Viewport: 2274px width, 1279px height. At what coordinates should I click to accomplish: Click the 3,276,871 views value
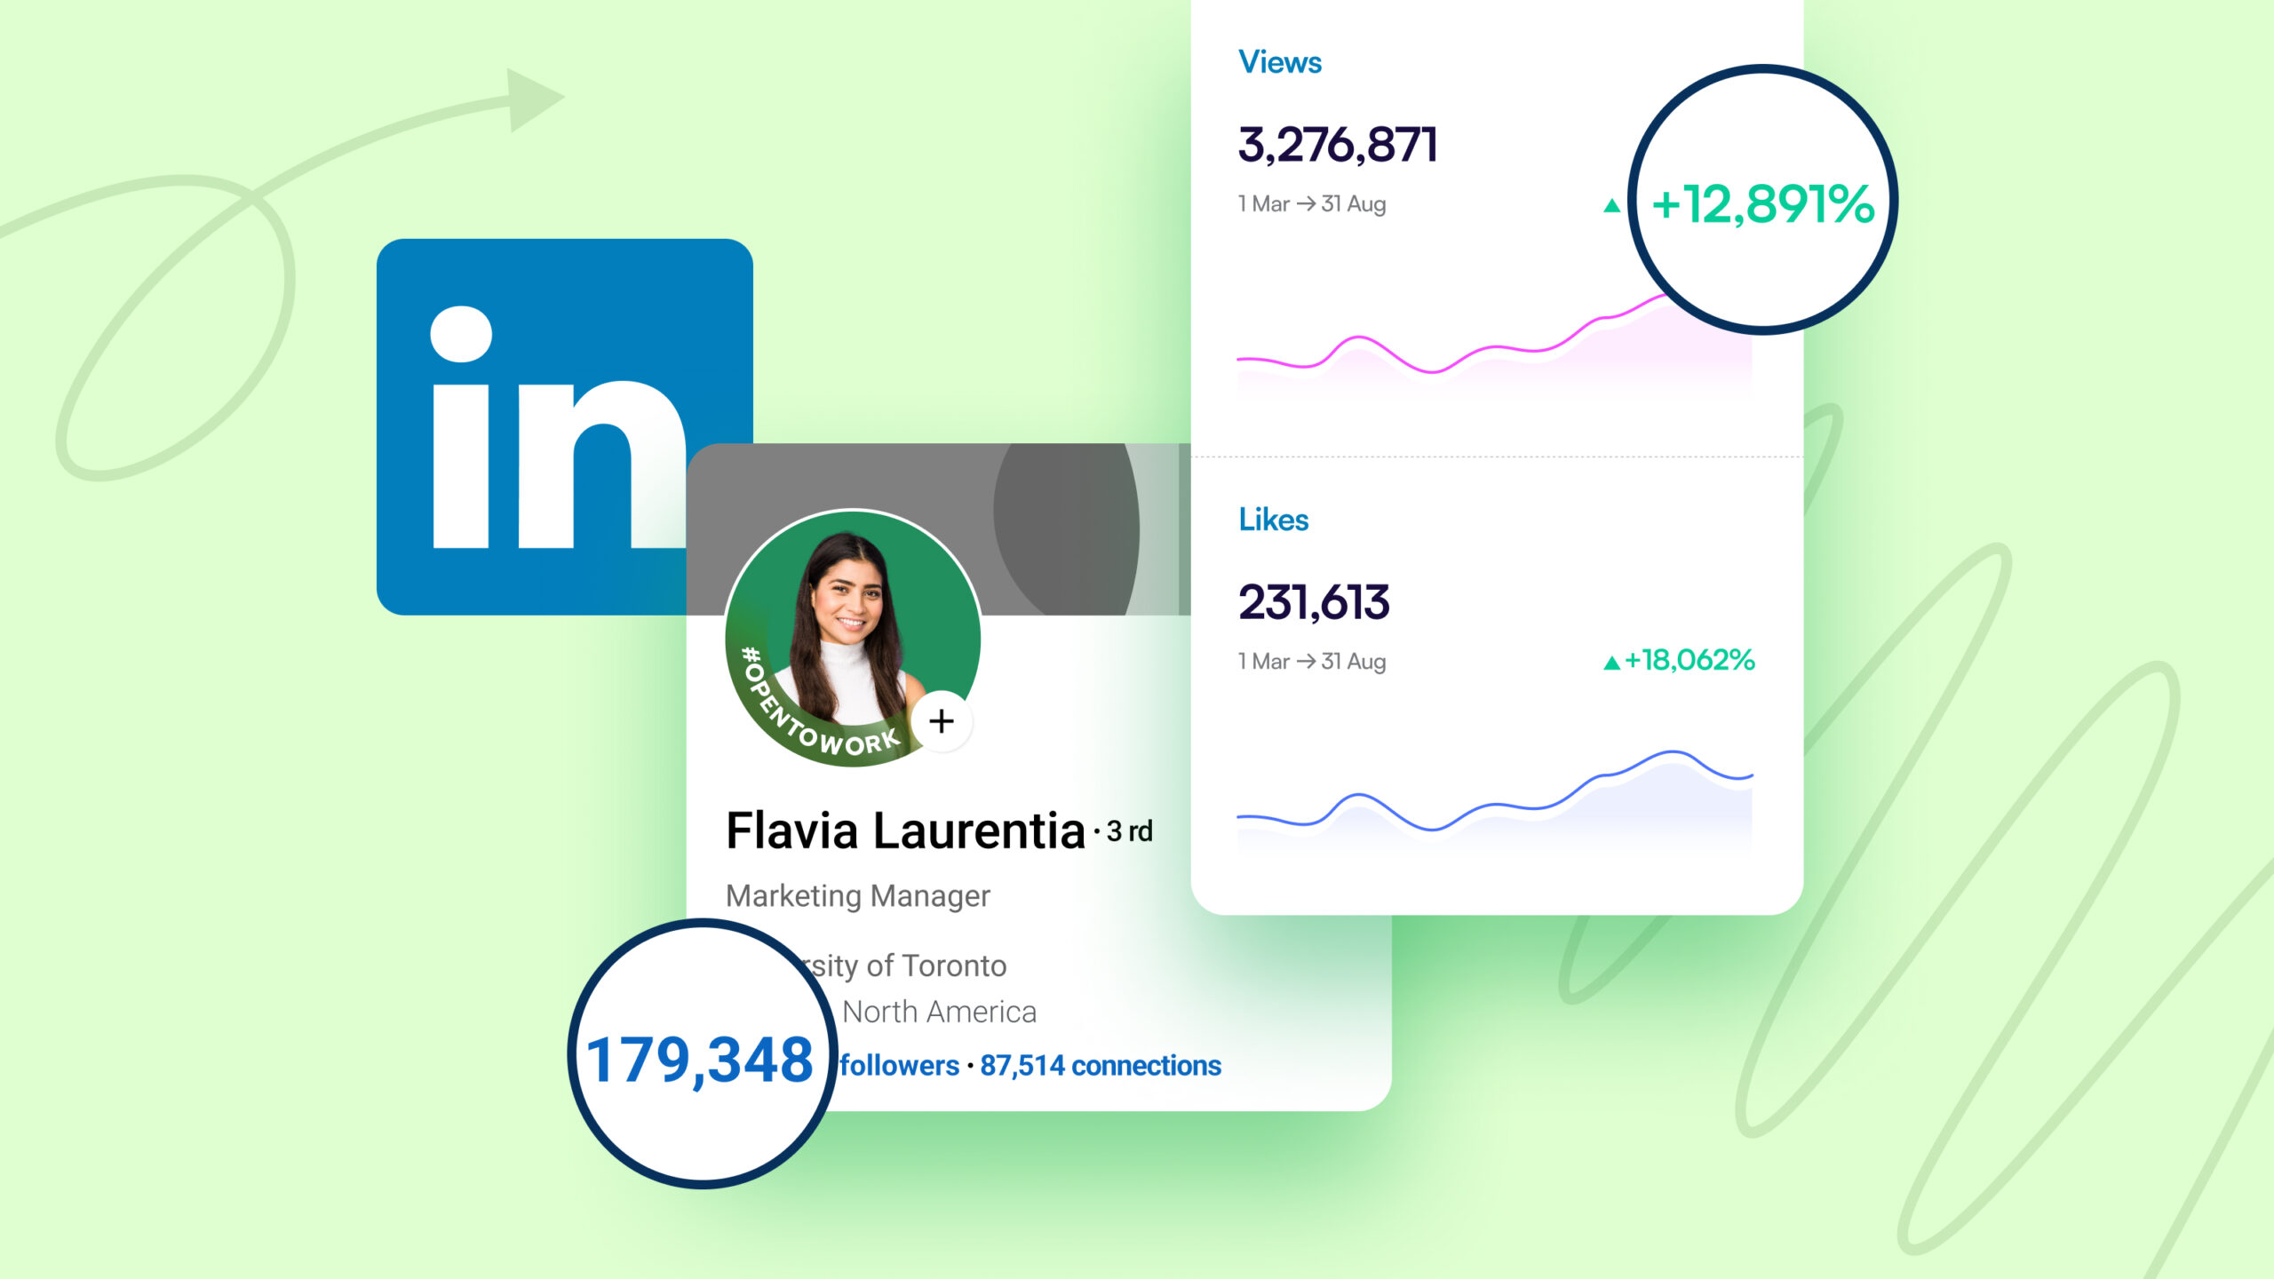(1338, 145)
